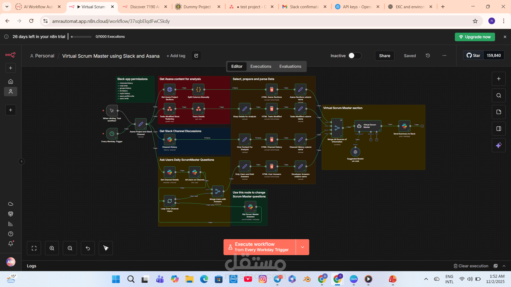Open browser tab search dropdown
511x287 pixels.
coord(7,7)
